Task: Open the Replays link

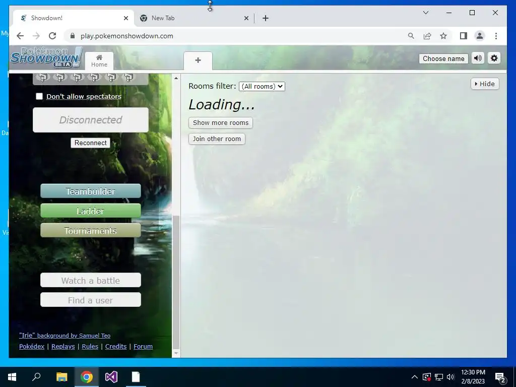Action: pyautogui.click(x=63, y=346)
